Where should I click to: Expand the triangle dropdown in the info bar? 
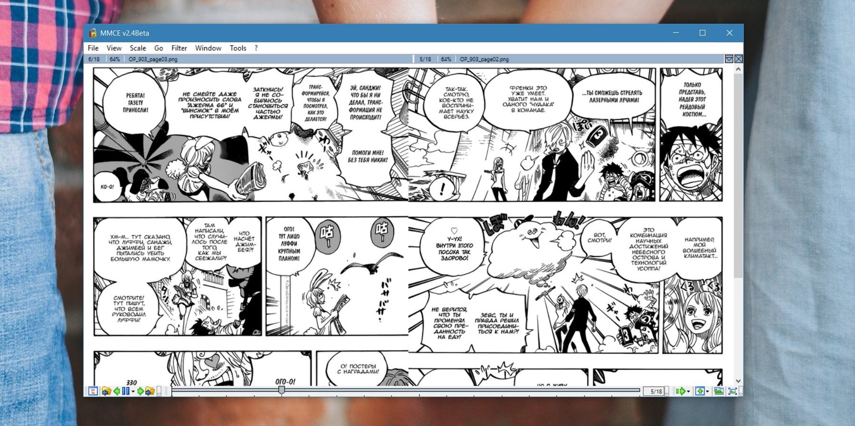pyautogui.click(x=729, y=59)
